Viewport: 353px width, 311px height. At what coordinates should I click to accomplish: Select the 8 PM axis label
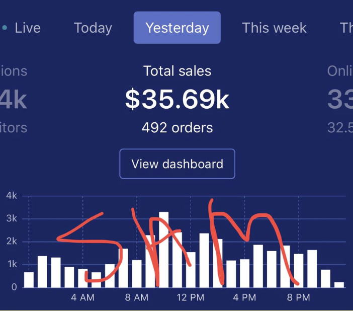[299, 297]
